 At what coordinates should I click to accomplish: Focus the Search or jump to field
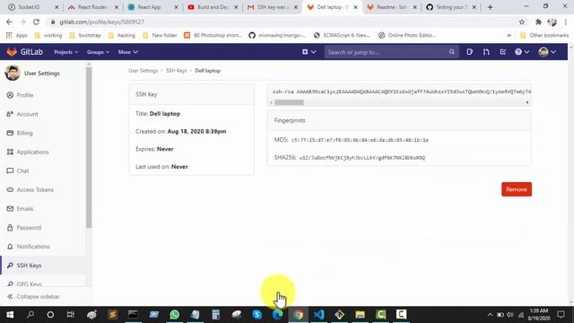tap(391, 52)
